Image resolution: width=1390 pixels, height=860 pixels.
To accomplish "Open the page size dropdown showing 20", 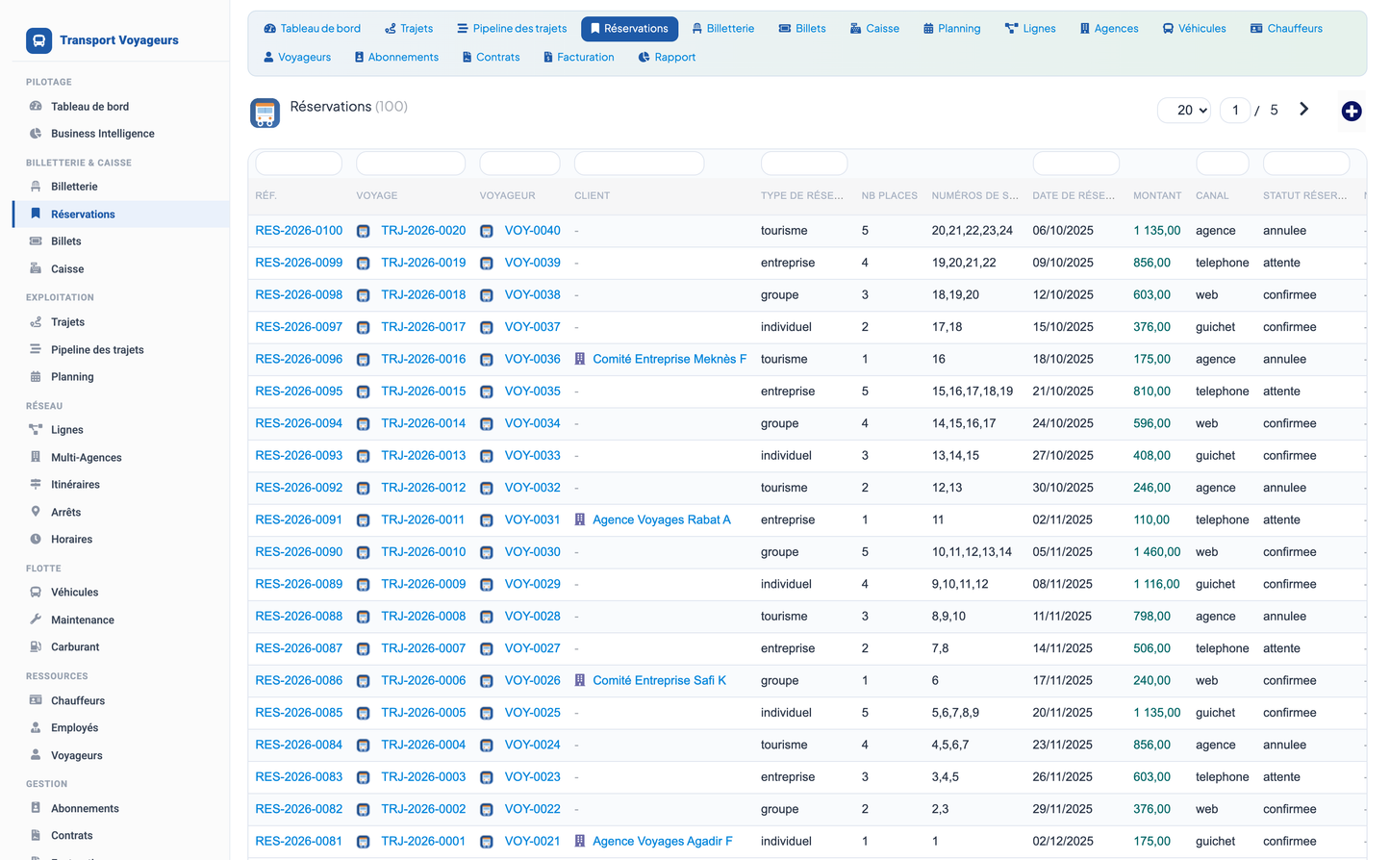I will (x=1184, y=111).
